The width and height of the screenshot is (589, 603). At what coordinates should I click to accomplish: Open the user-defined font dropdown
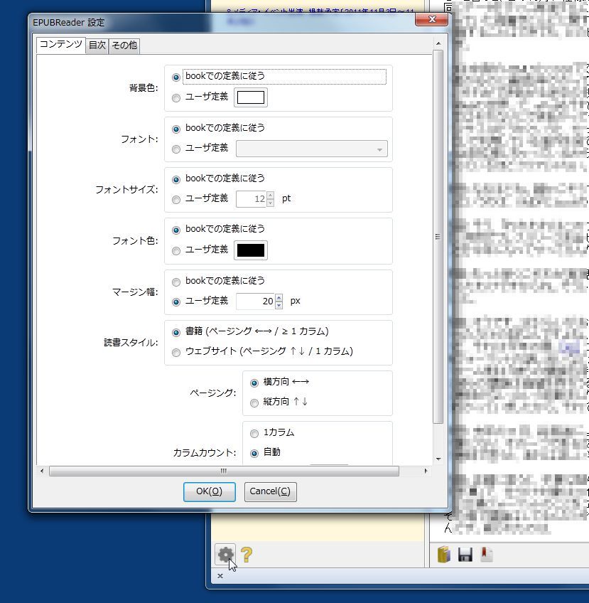tap(312, 149)
